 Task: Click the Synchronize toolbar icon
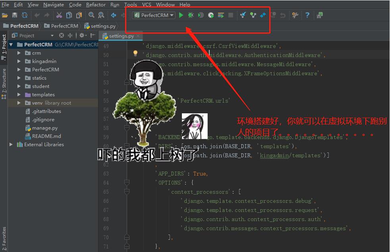(x=25, y=15)
